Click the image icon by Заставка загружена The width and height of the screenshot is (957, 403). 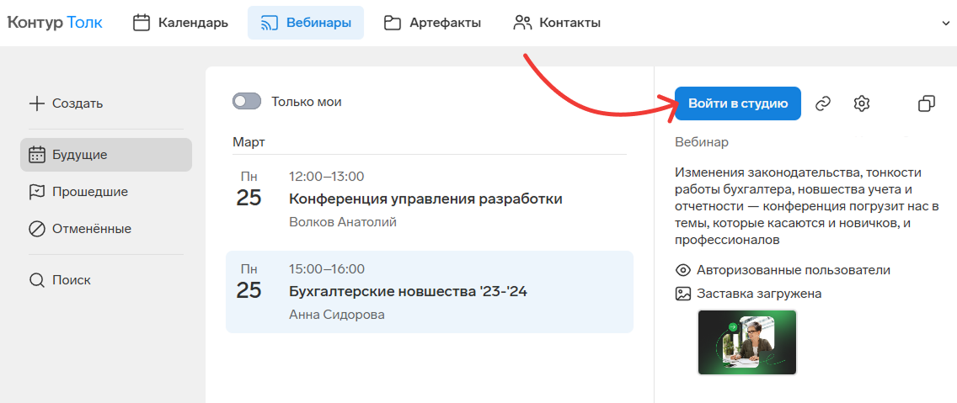click(x=683, y=294)
